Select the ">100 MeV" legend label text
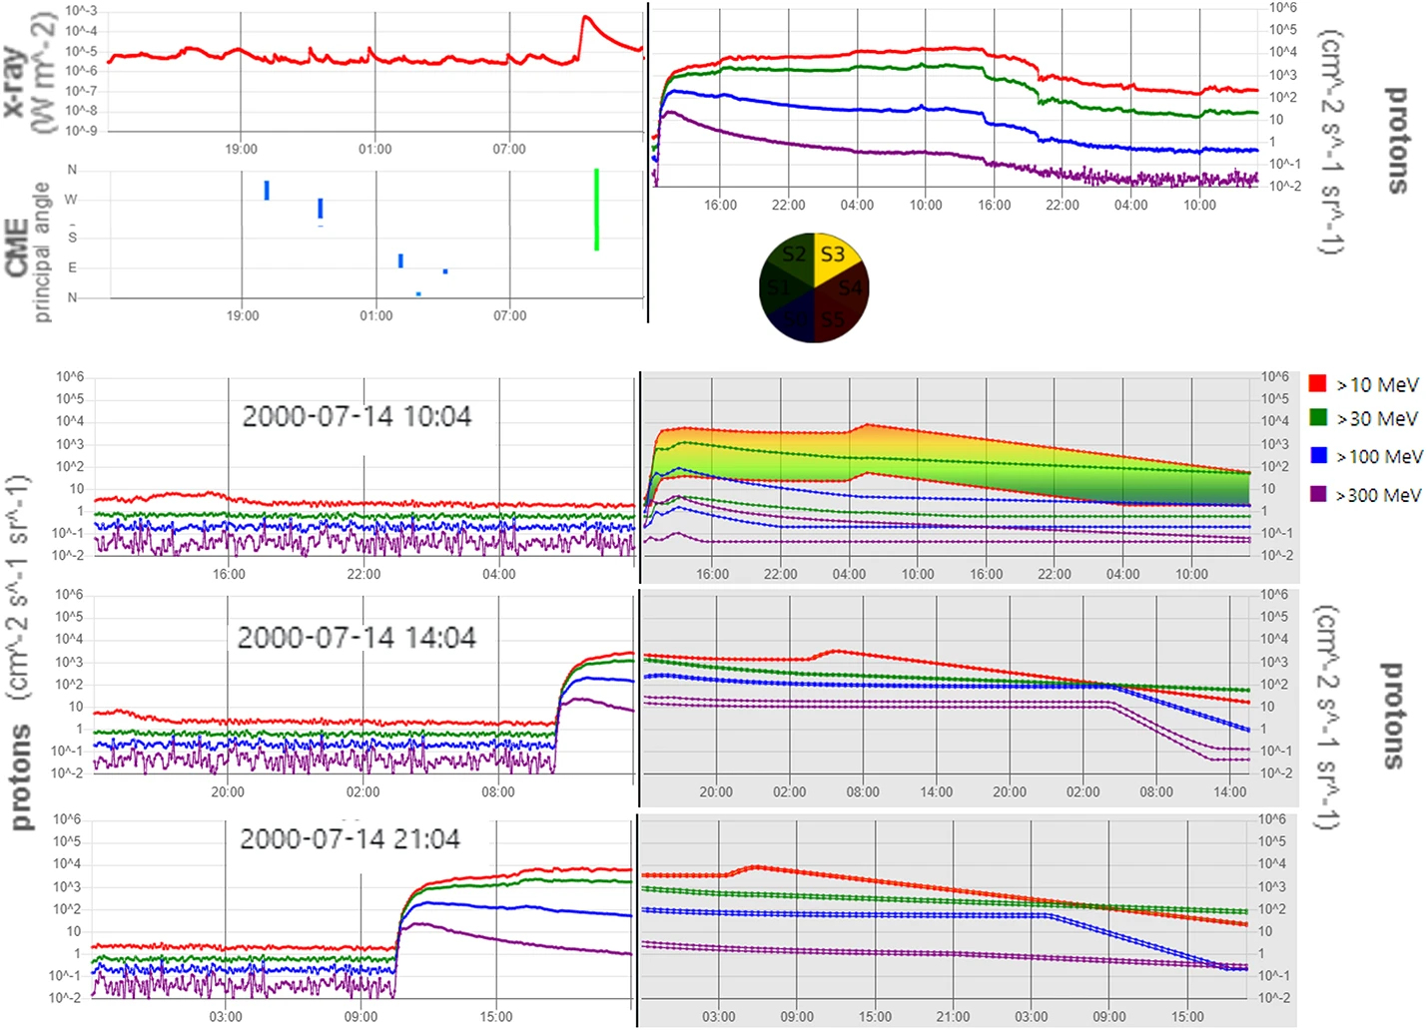 [1380, 457]
